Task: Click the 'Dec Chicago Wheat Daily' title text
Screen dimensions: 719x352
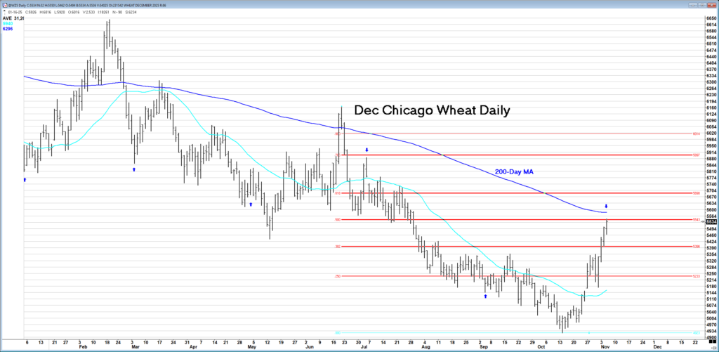Action: 431,110
